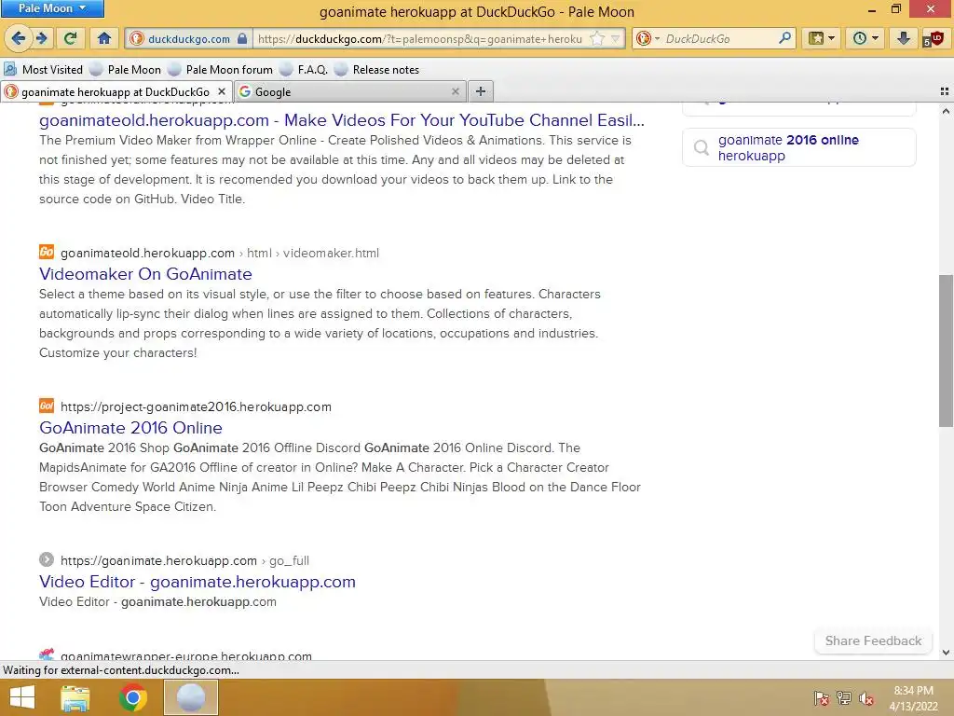Go forward with the forward arrow

click(x=42, y=38)
